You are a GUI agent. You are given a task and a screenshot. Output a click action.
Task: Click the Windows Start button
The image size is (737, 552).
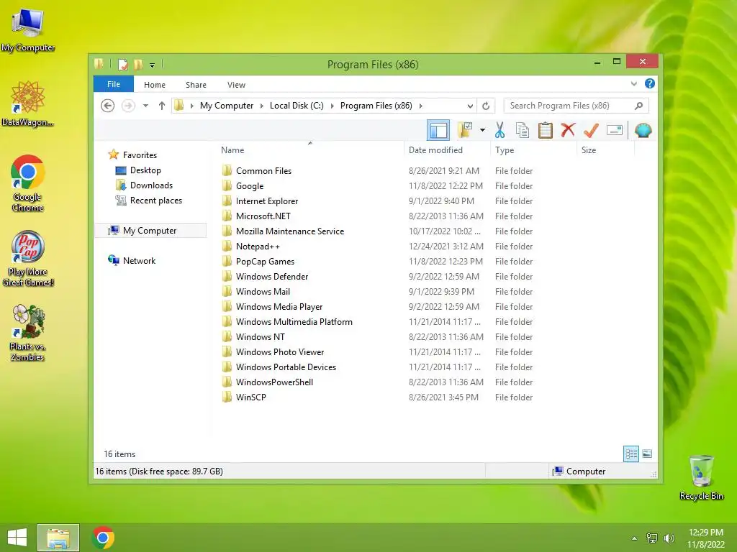click(17, 538)
